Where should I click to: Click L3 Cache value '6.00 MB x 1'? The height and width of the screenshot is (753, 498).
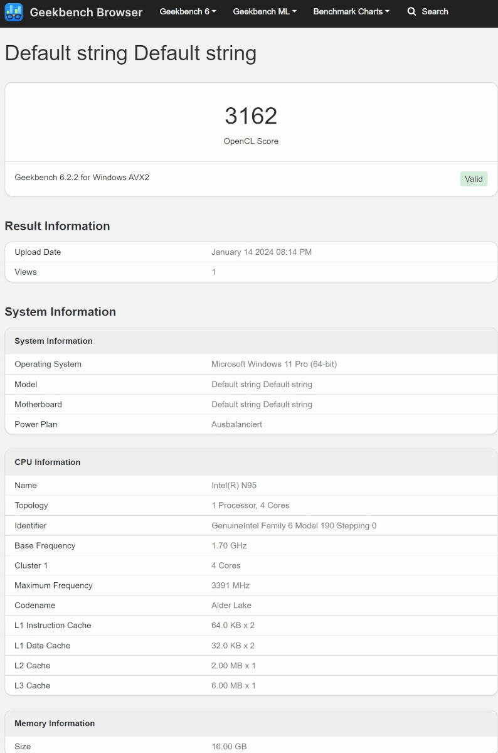(233, 686)
